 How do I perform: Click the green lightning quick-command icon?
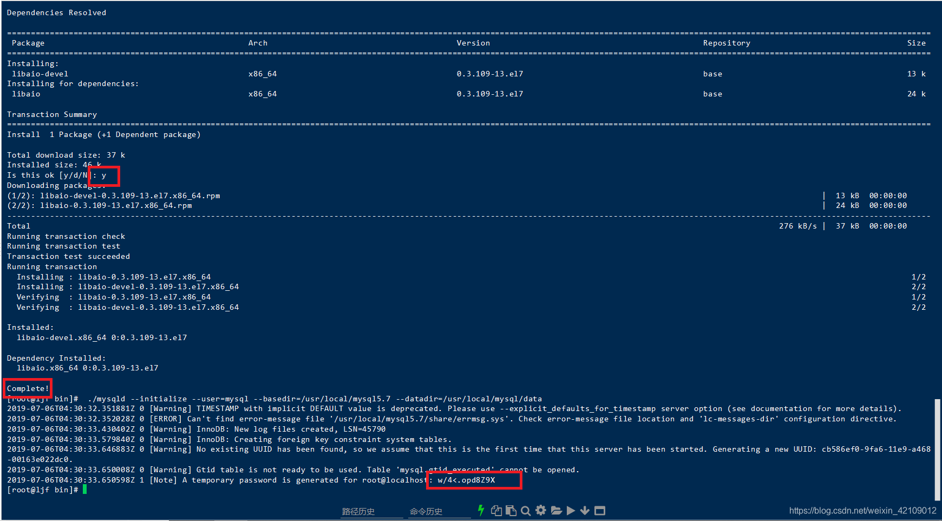pos(481,510)
